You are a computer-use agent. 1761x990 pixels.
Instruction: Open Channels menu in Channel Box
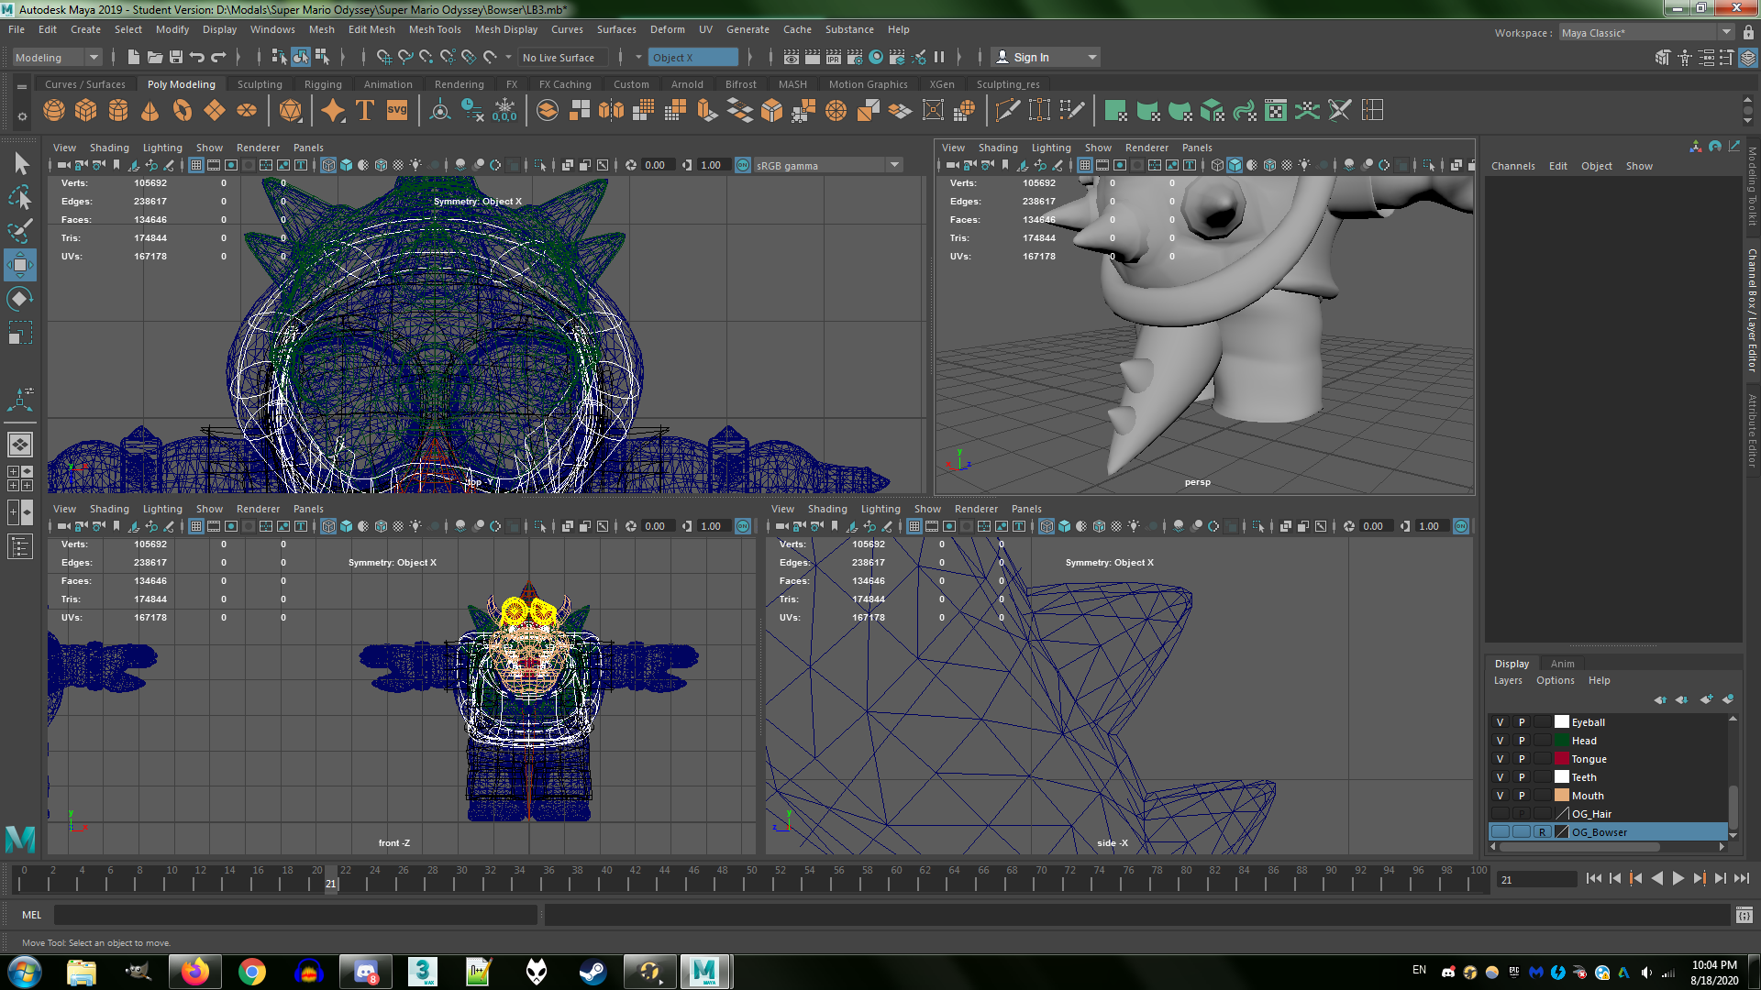tap(1513, 166)
